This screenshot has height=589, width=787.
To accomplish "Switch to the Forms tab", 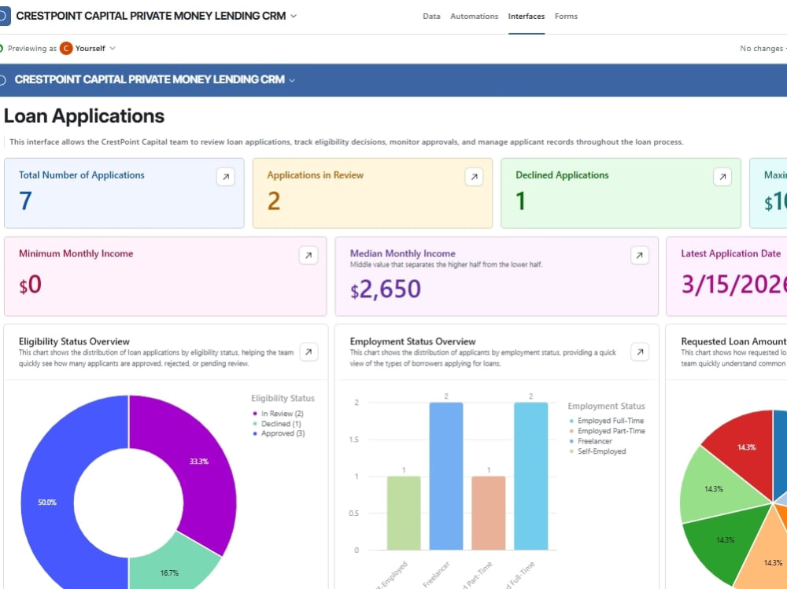I will (566, 16).
